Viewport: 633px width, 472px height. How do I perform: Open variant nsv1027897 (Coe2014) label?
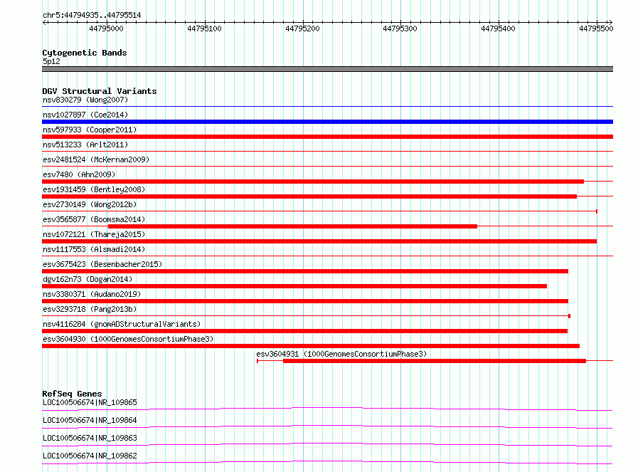coord(85,115)
